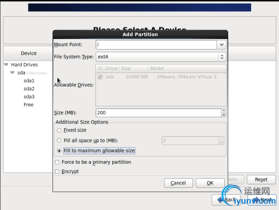Viewport: 279px width, 210px height.
Task: Select the sda2 partition in the device tree
Action: click(x=29, y=89)
